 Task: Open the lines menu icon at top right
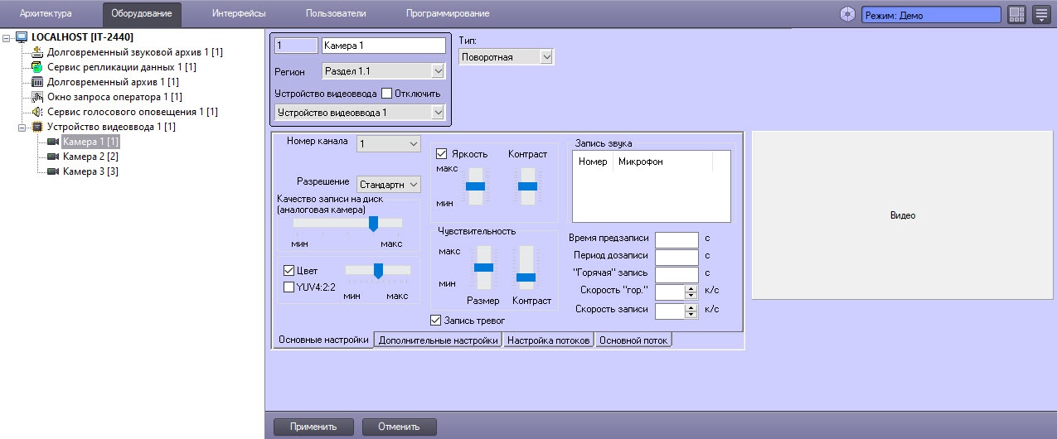(1040, 14)
